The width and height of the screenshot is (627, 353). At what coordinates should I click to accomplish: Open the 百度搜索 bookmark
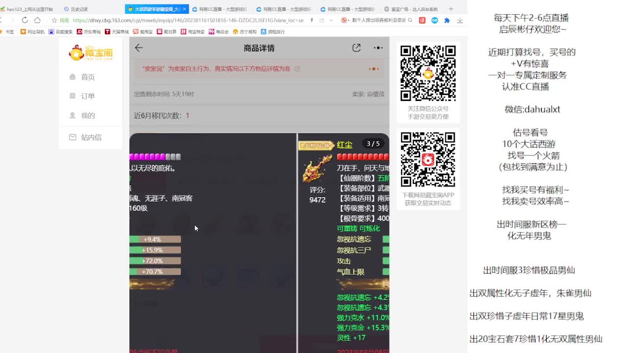60,31
